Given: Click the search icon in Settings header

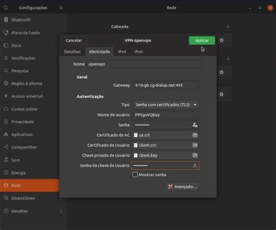Looking at the screenshot, I should click(5, 8).
